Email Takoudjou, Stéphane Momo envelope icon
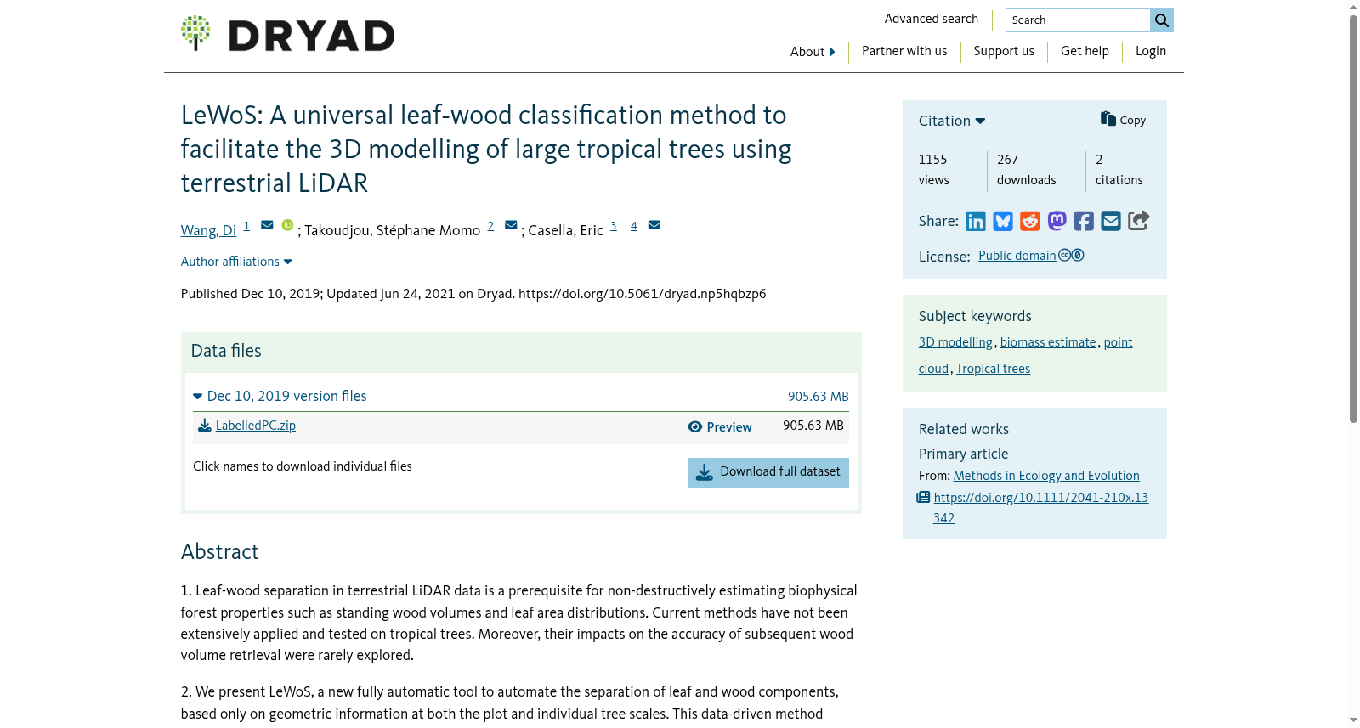Screen dimensions: 1360x728 (x=511, y=225)
